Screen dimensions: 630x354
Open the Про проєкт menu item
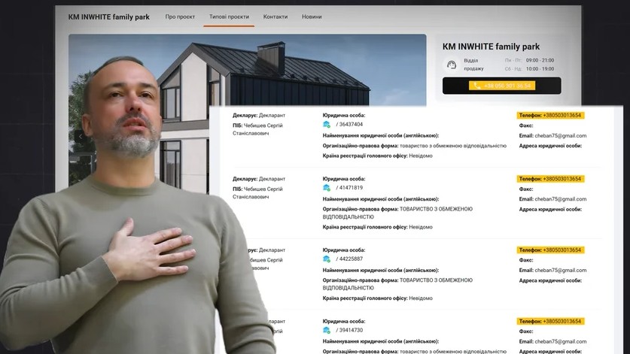(180, 17)
